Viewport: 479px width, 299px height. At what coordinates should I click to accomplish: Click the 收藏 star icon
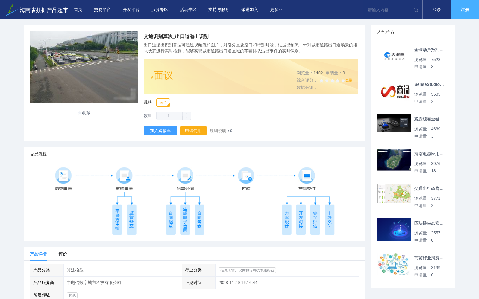(79, 113)
